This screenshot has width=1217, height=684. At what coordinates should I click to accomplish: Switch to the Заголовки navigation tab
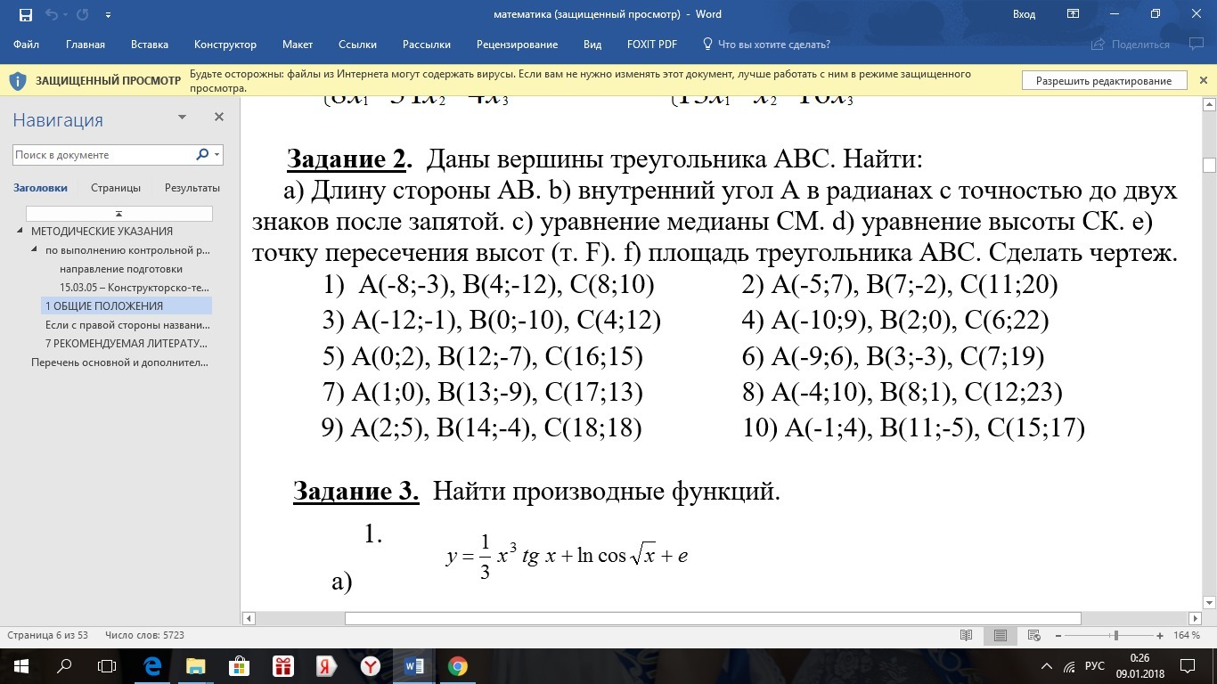pyautogui.click(x=40, y=188)
